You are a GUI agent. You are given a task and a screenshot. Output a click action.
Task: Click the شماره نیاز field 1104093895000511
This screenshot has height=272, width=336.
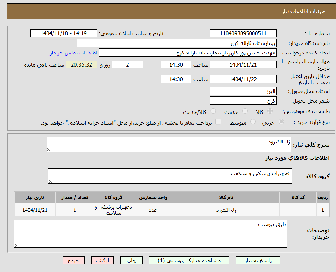[x=243, y=33]
